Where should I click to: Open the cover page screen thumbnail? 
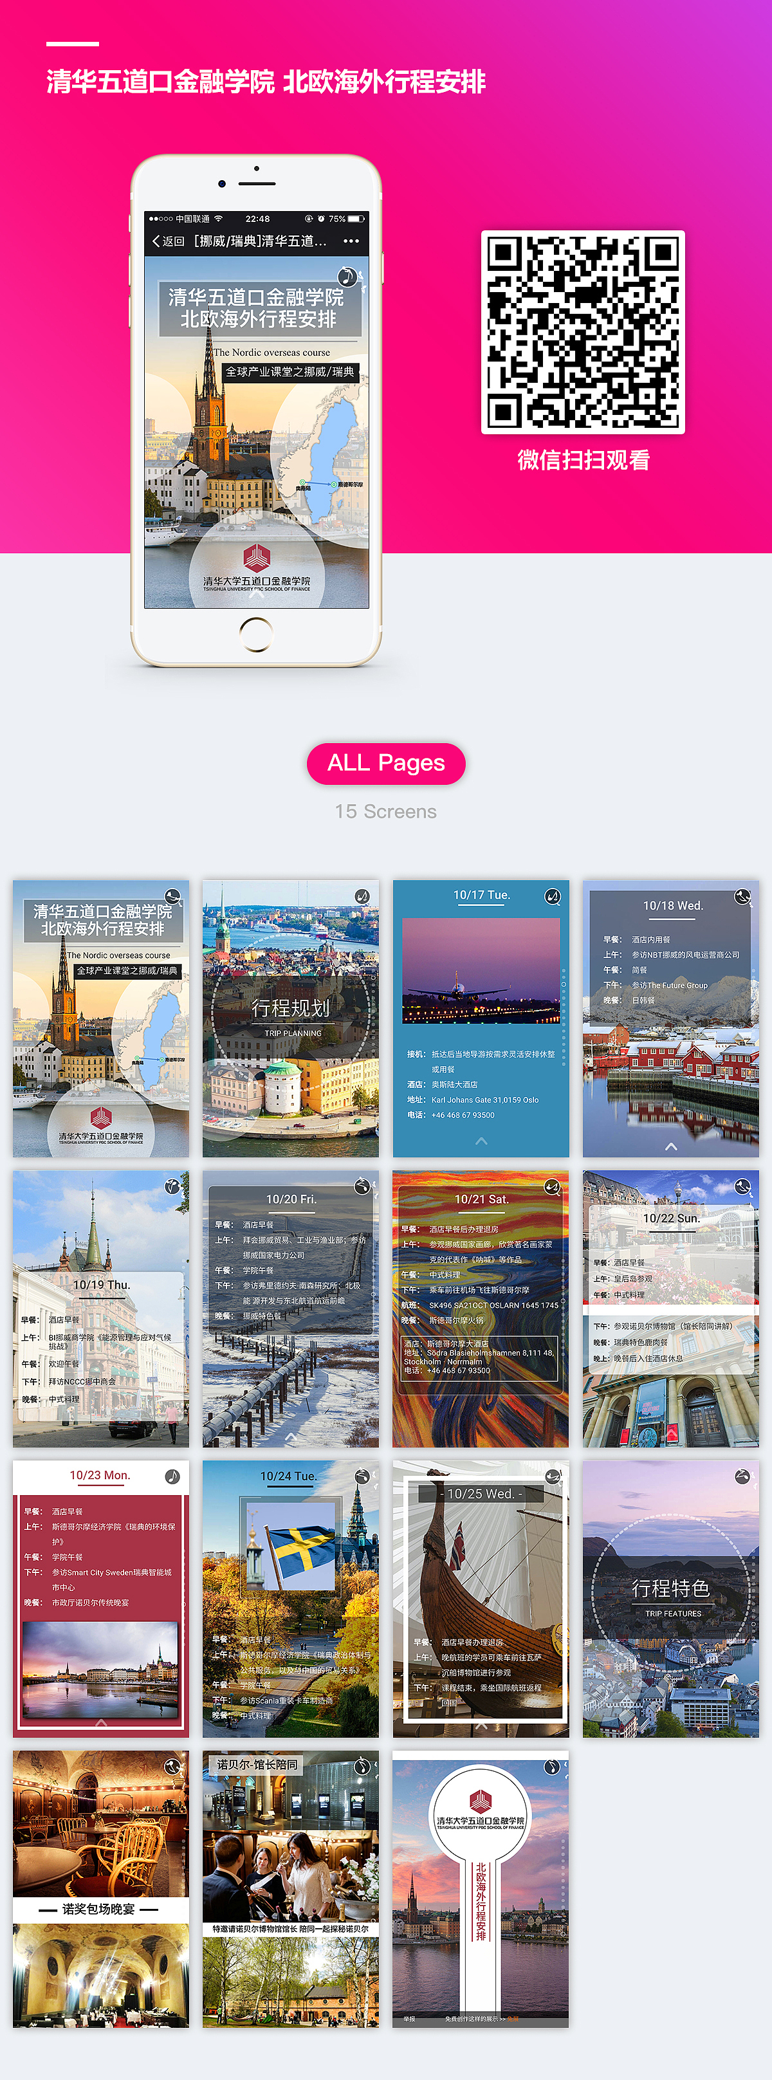pyautogui.click(x=101, y=1018)
